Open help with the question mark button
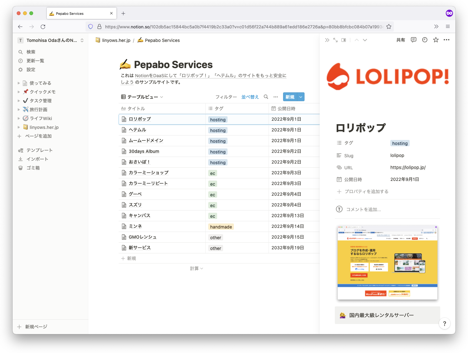Image resolution: width=468 pixels, height=353 pixels. coord(445,324)
